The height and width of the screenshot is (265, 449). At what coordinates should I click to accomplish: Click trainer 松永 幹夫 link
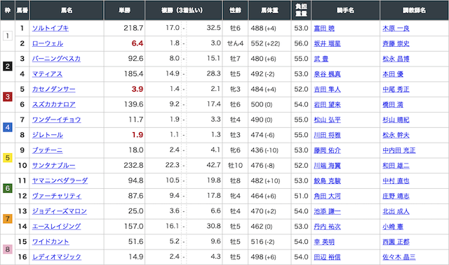[x=396, y=135]
